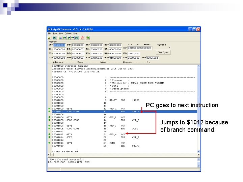Click the SR status register field

point(139,48)
